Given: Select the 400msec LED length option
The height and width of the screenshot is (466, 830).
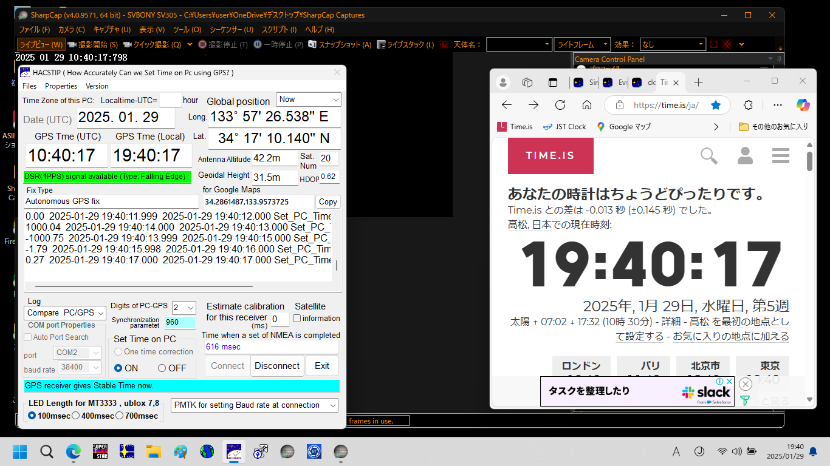Looking at the screenshot, I should click(x=76, y=416).
